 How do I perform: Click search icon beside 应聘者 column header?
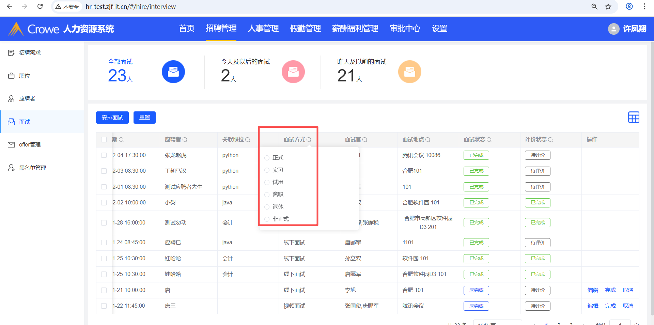(x=185, y=140)
